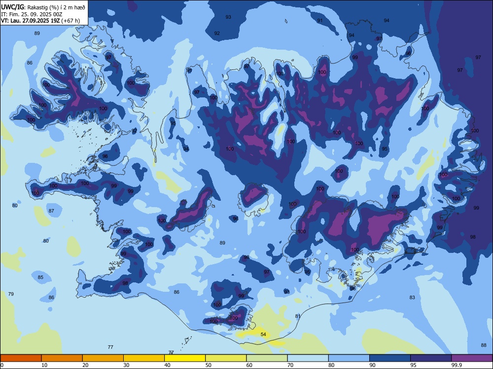Click the amber 20–30 legend swatch

pyautogui.click(x=103, y=358)
